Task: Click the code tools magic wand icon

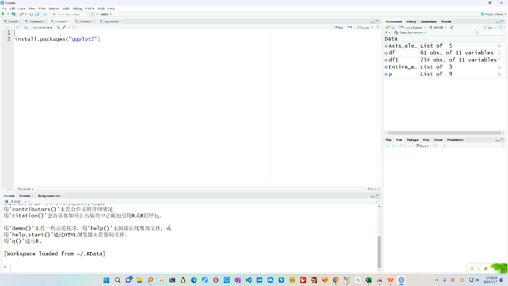Action: pyautogui.click(x=64, y=27)
